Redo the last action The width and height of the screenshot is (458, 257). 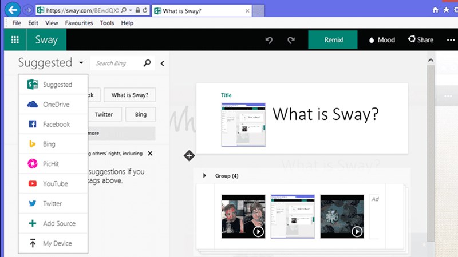click(291, 40)
